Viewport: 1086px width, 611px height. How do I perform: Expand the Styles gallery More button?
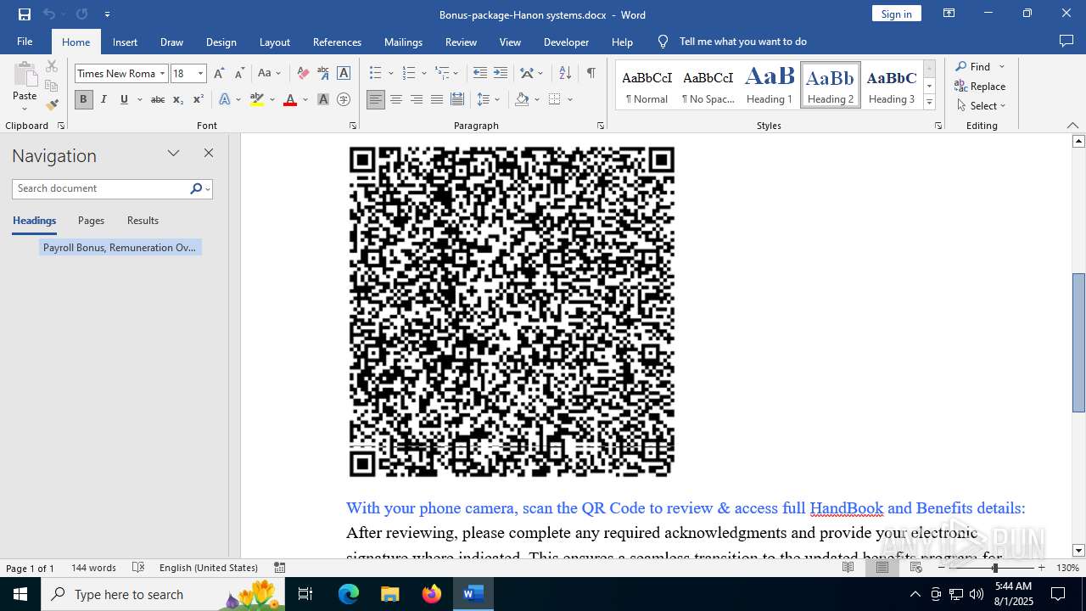pos(929,103)
